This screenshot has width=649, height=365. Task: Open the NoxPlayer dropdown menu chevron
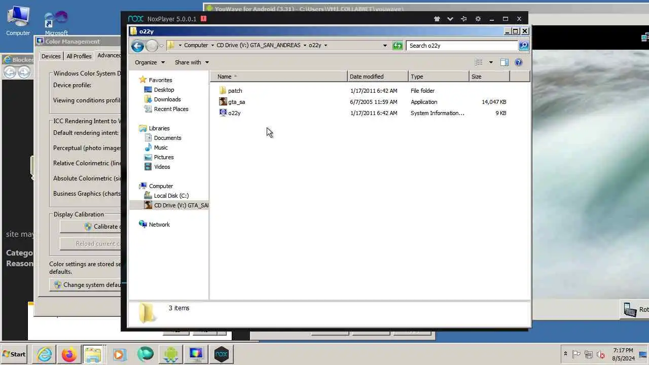point(450,19)
